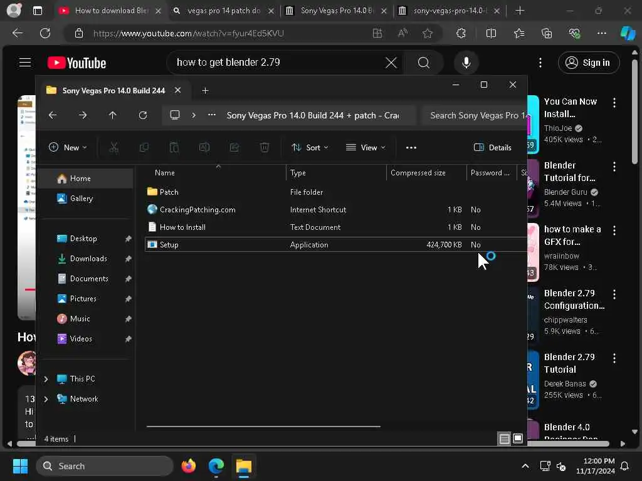Switch to details list view icon in status bar

coord(505,439)
